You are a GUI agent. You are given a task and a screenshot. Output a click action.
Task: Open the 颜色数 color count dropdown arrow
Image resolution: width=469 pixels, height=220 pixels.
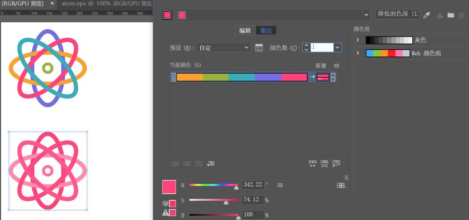click(338, 47)
